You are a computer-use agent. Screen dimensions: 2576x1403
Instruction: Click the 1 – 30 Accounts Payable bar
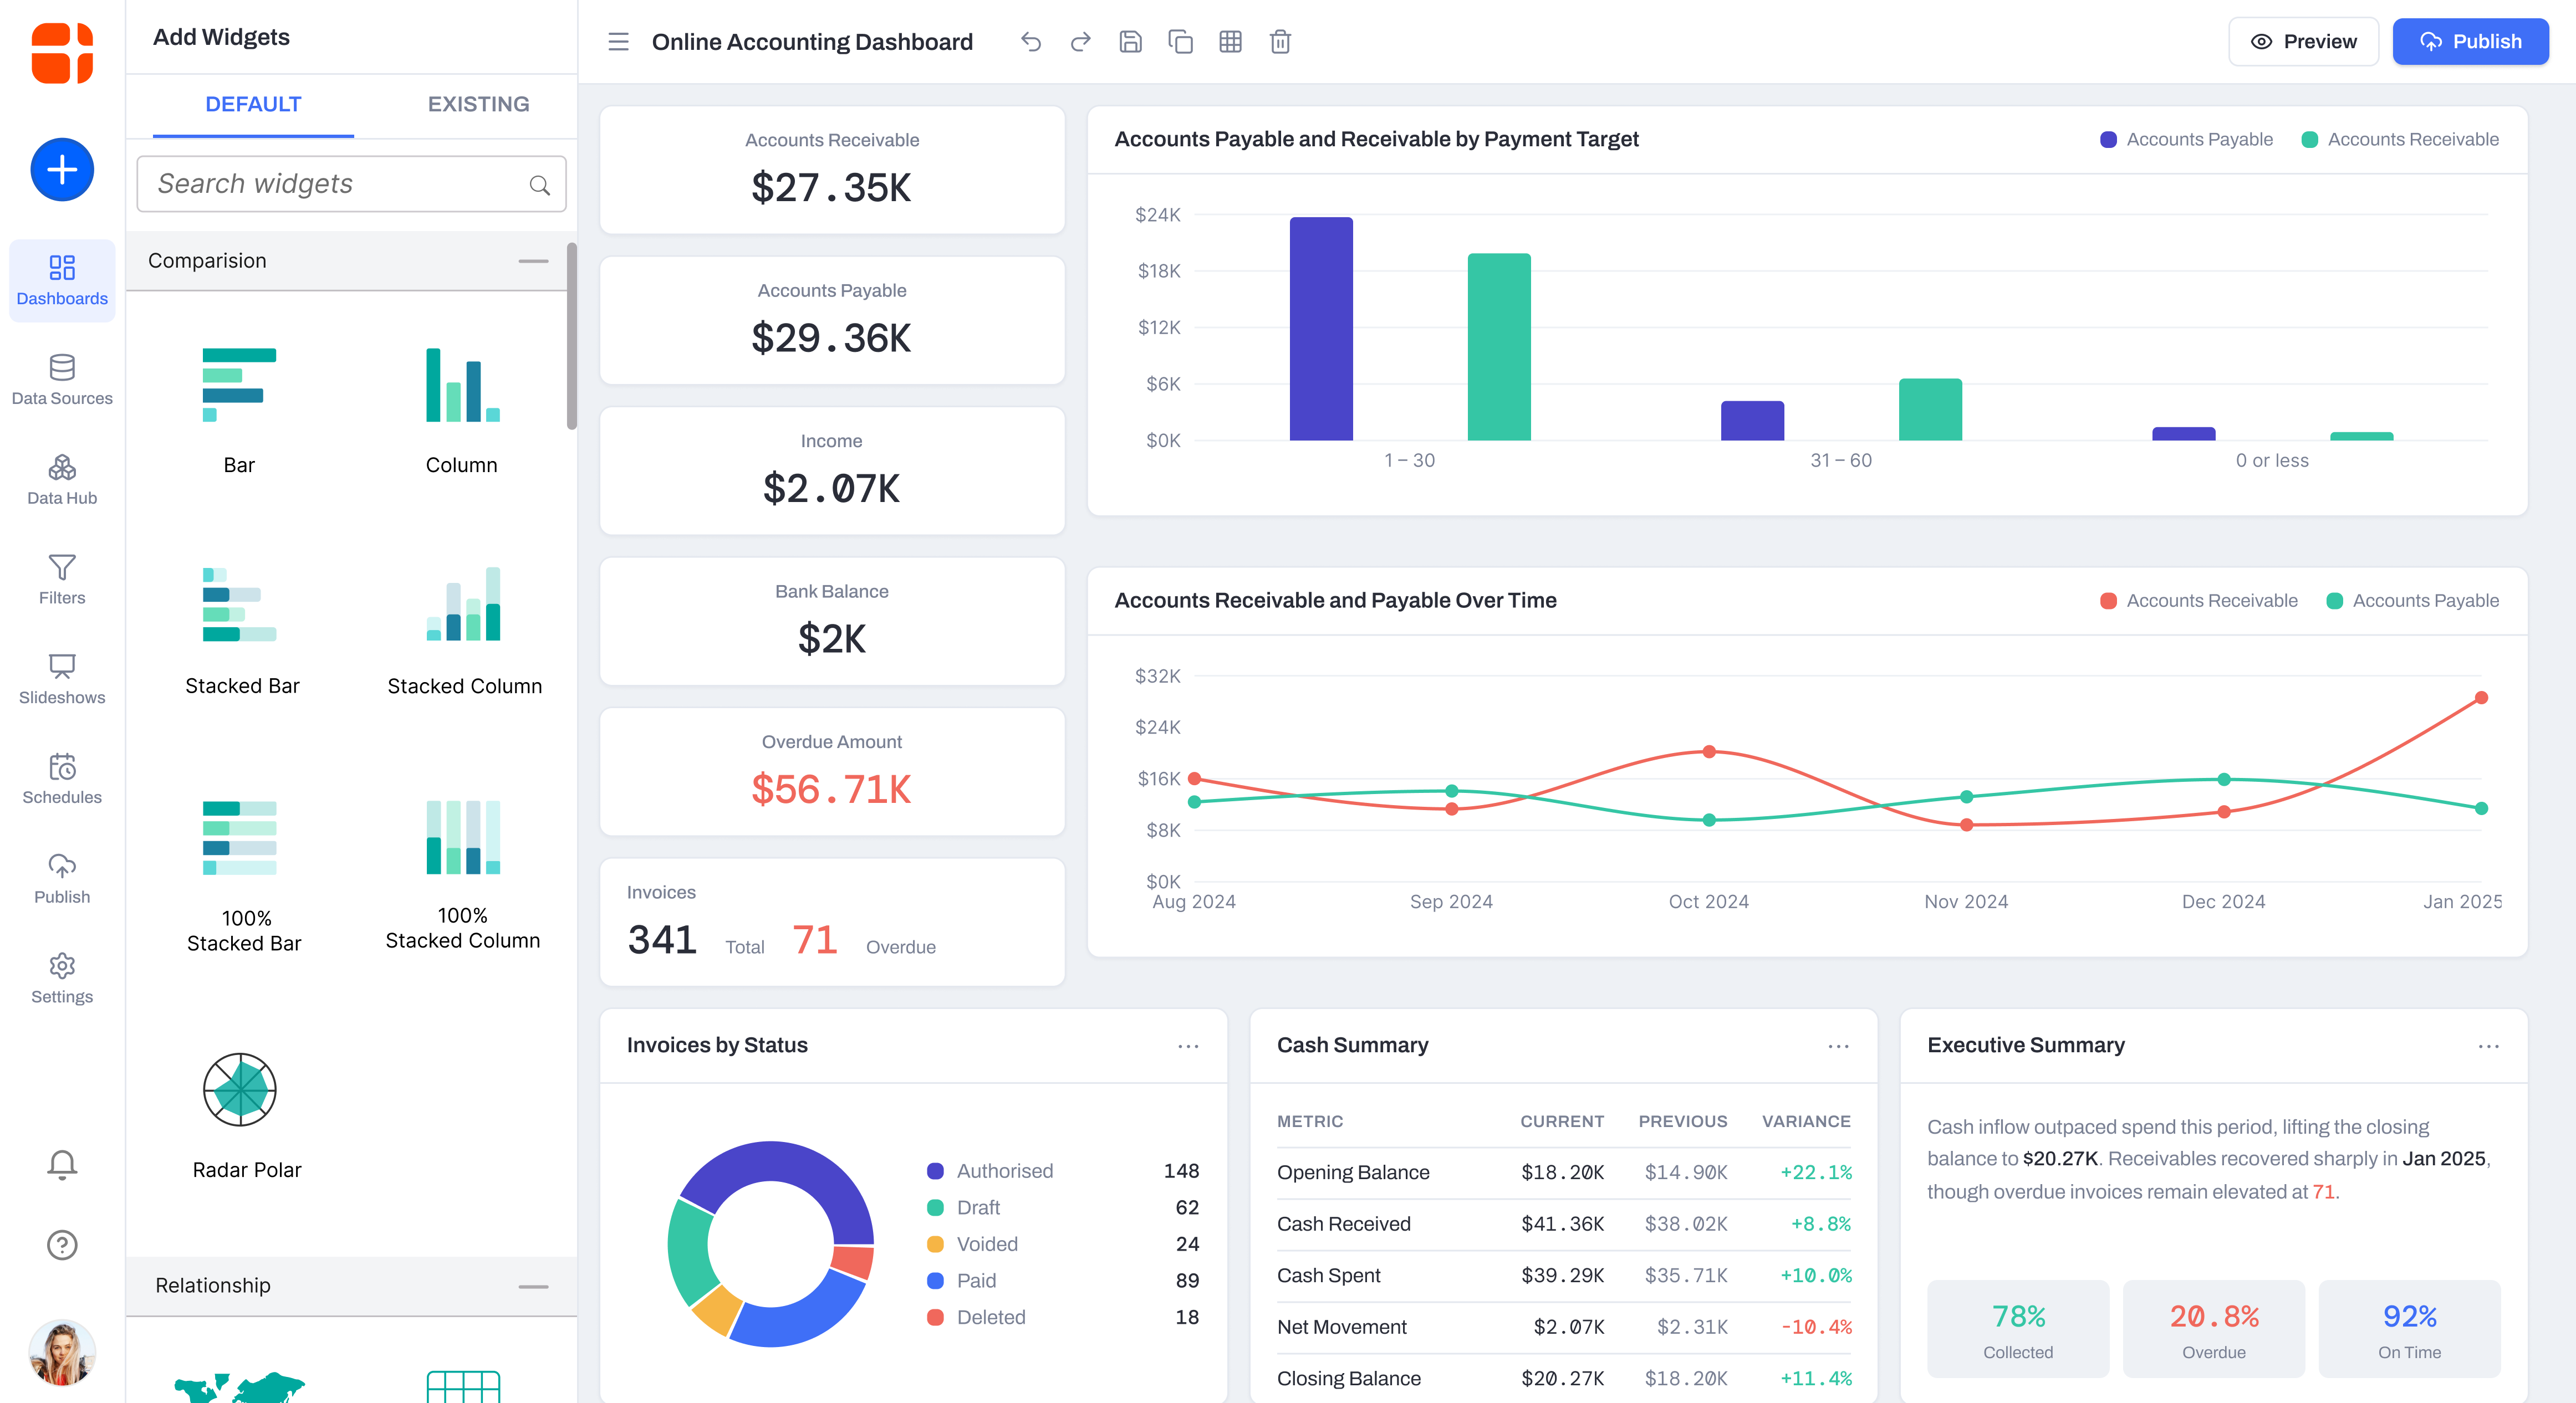[1321, 329]
